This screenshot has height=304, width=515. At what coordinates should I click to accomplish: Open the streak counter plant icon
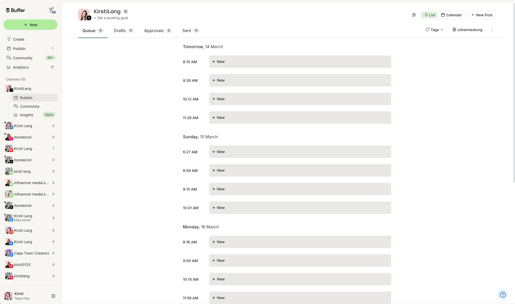pos(52,10)
